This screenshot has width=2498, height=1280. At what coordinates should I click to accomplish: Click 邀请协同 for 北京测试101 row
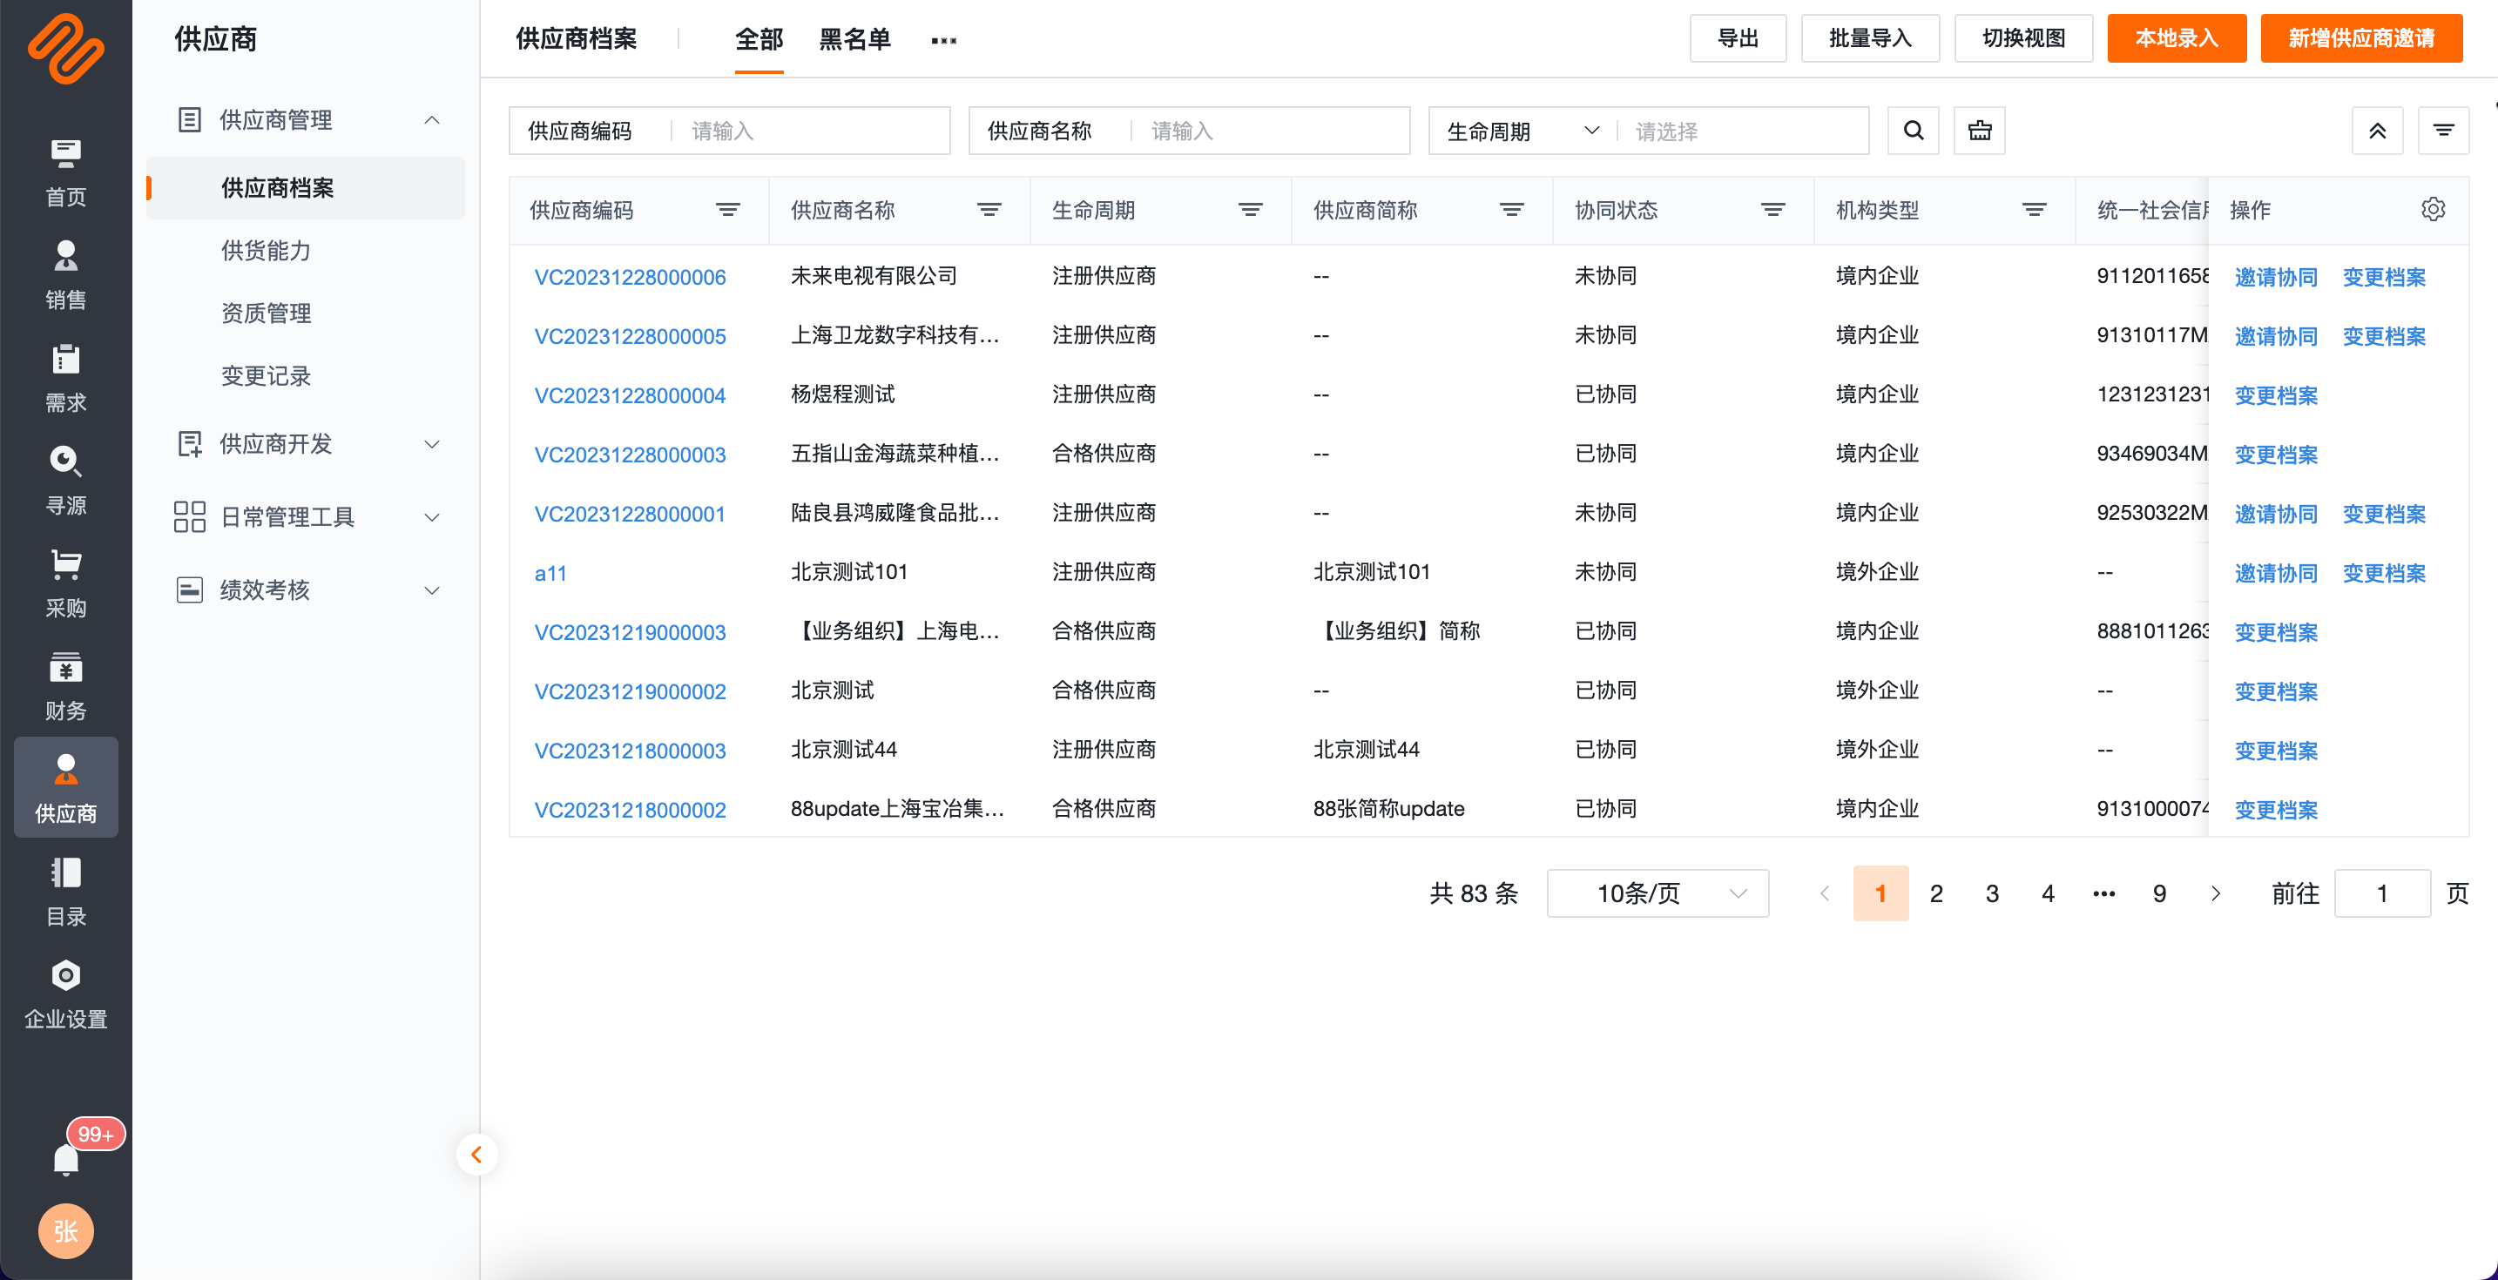[x=2275, y=573]
